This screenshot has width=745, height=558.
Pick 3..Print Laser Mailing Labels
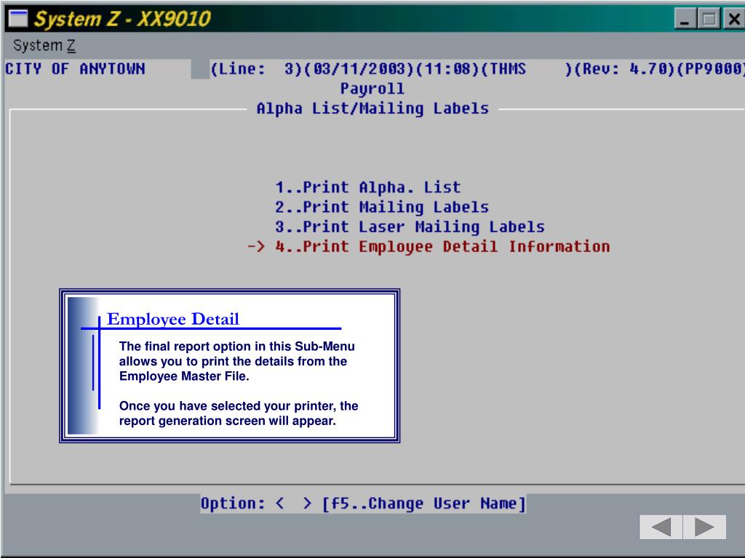[x=409, y=227]
